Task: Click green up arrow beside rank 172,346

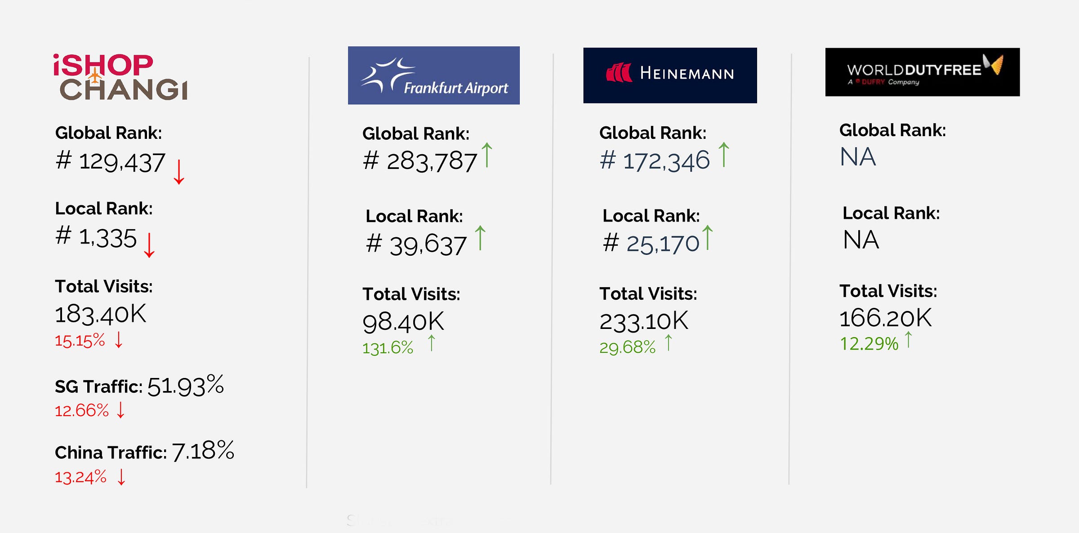Action: (724, 155)
